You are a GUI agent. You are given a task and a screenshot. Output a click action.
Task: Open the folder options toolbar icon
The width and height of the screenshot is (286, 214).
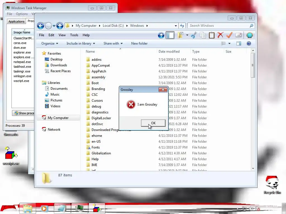(181, 35)
